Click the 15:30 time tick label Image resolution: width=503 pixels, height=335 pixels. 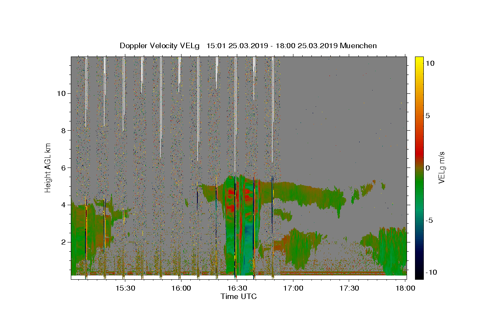tap(125, 288)
